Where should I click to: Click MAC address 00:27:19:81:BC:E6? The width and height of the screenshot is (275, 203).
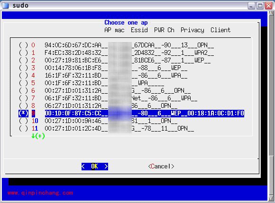click(73, 60)
